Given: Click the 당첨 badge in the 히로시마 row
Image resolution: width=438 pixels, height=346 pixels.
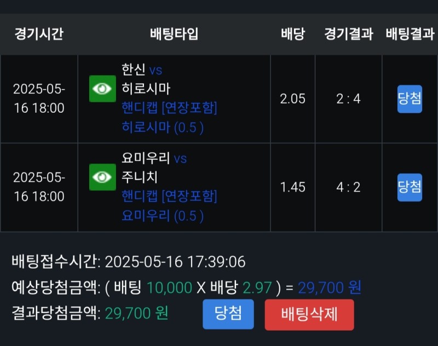Looking at the screenshot, I should 410,99.
